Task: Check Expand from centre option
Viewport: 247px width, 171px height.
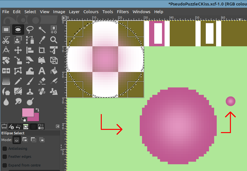Action: tap(5, 165)
